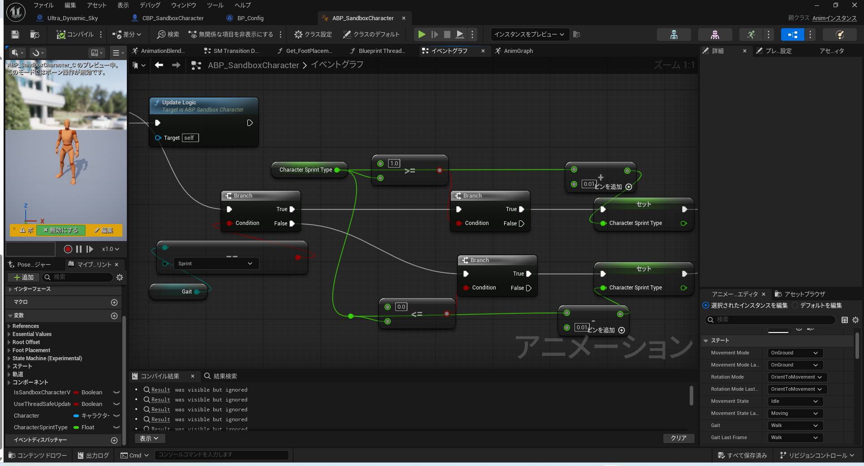The height and width of the screenshot is (466, 864).
Task: Click the save floppy disk icon
Action: coord(15,35)
